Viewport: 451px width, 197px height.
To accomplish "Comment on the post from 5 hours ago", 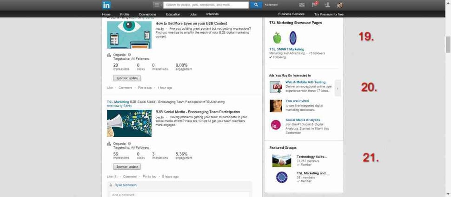I will [x=130, y=177].
